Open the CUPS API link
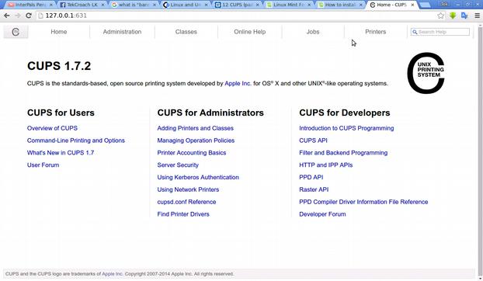Image resolution: width=483 pixels, height=281 pixels. 313,140
